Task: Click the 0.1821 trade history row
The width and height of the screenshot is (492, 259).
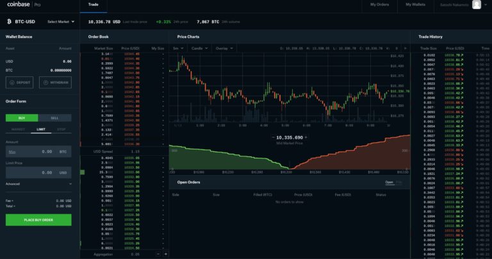Action: coord(451,174)
